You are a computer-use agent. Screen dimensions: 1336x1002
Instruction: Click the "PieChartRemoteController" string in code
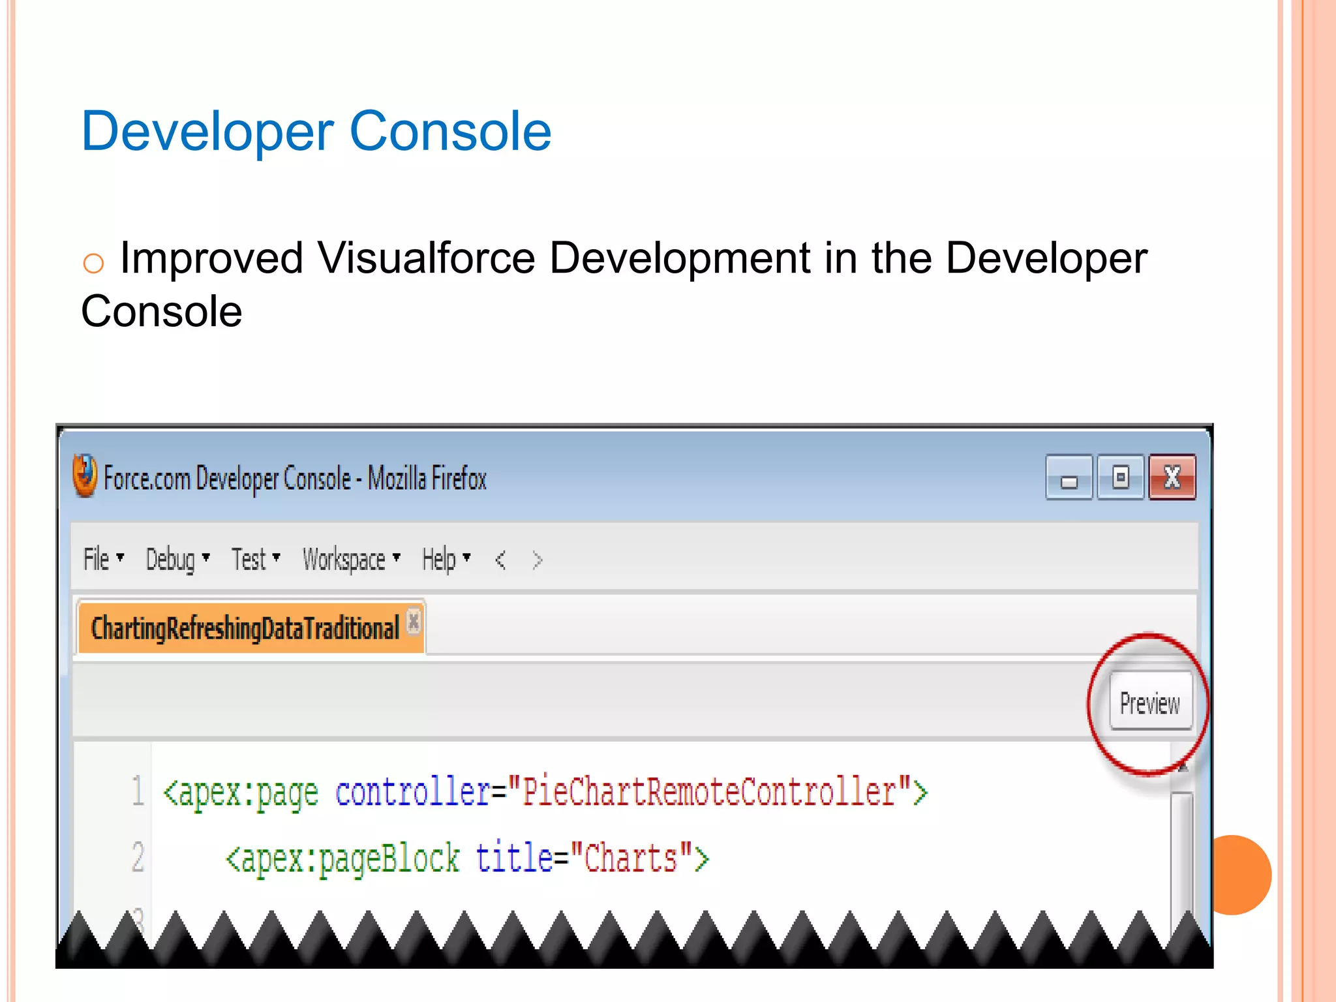click(x=709, y=791)
